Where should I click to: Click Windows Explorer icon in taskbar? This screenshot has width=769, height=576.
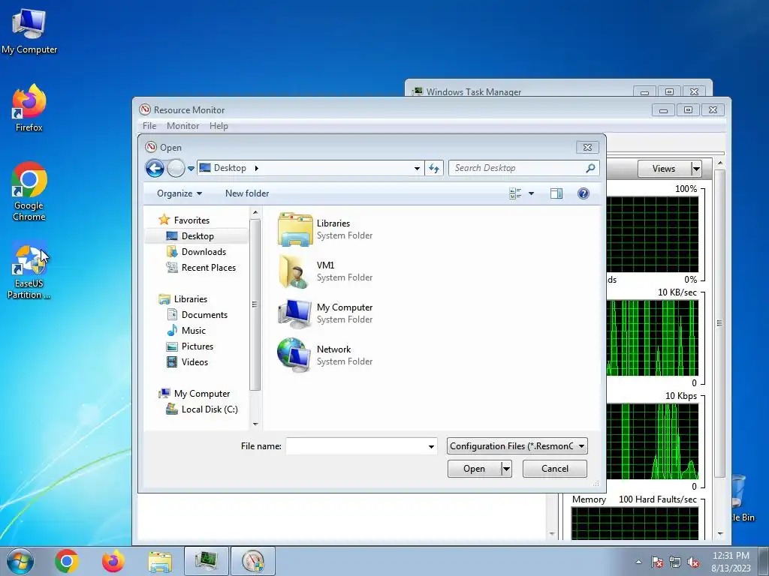(160, 561)
